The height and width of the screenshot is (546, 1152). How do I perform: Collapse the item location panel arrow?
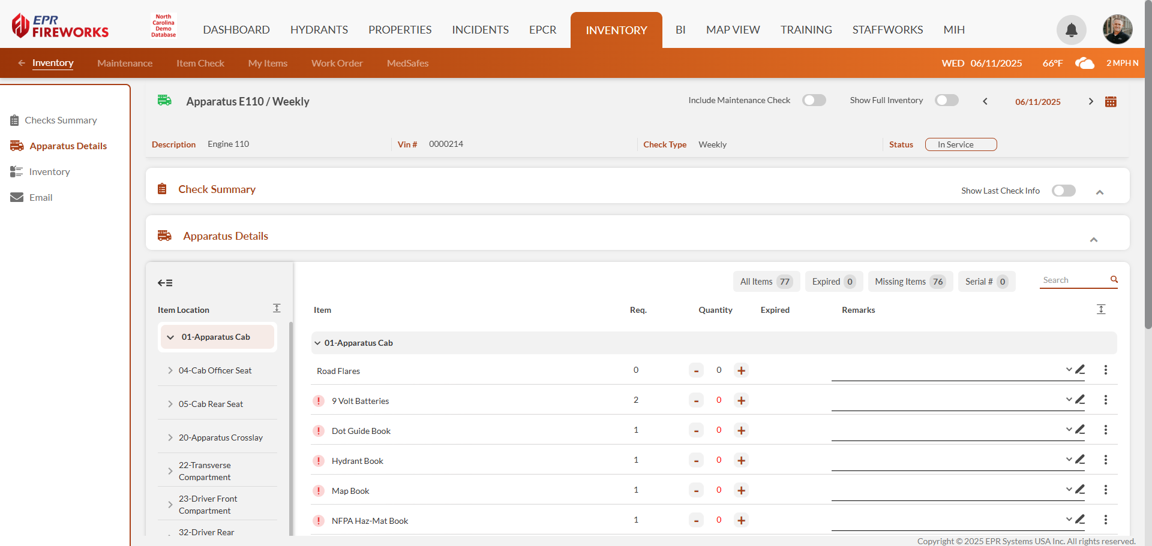point(165,283)
